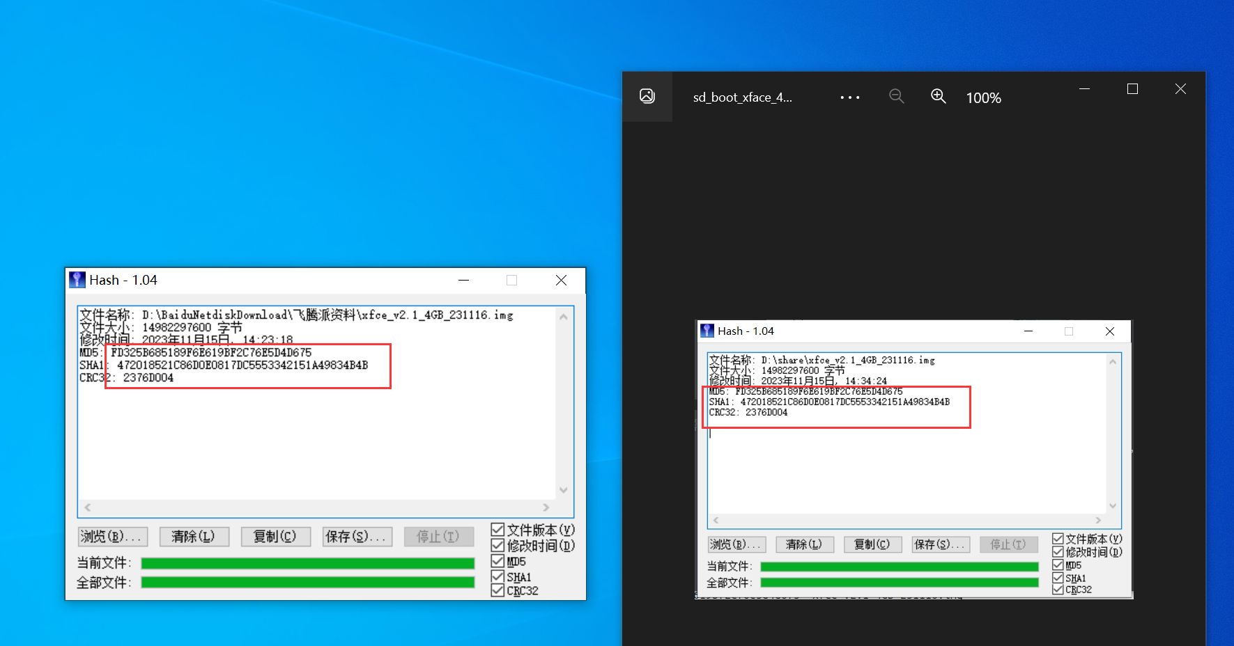The width and height of the screenshot is (1234, 646).
Task: Click the results scrollbar down arrow in the left Hash window
Action: 564,490
